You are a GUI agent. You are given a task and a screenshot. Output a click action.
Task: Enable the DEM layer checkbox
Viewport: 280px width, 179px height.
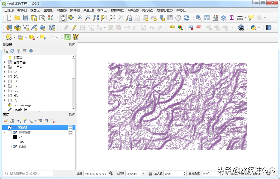(10, 147)
